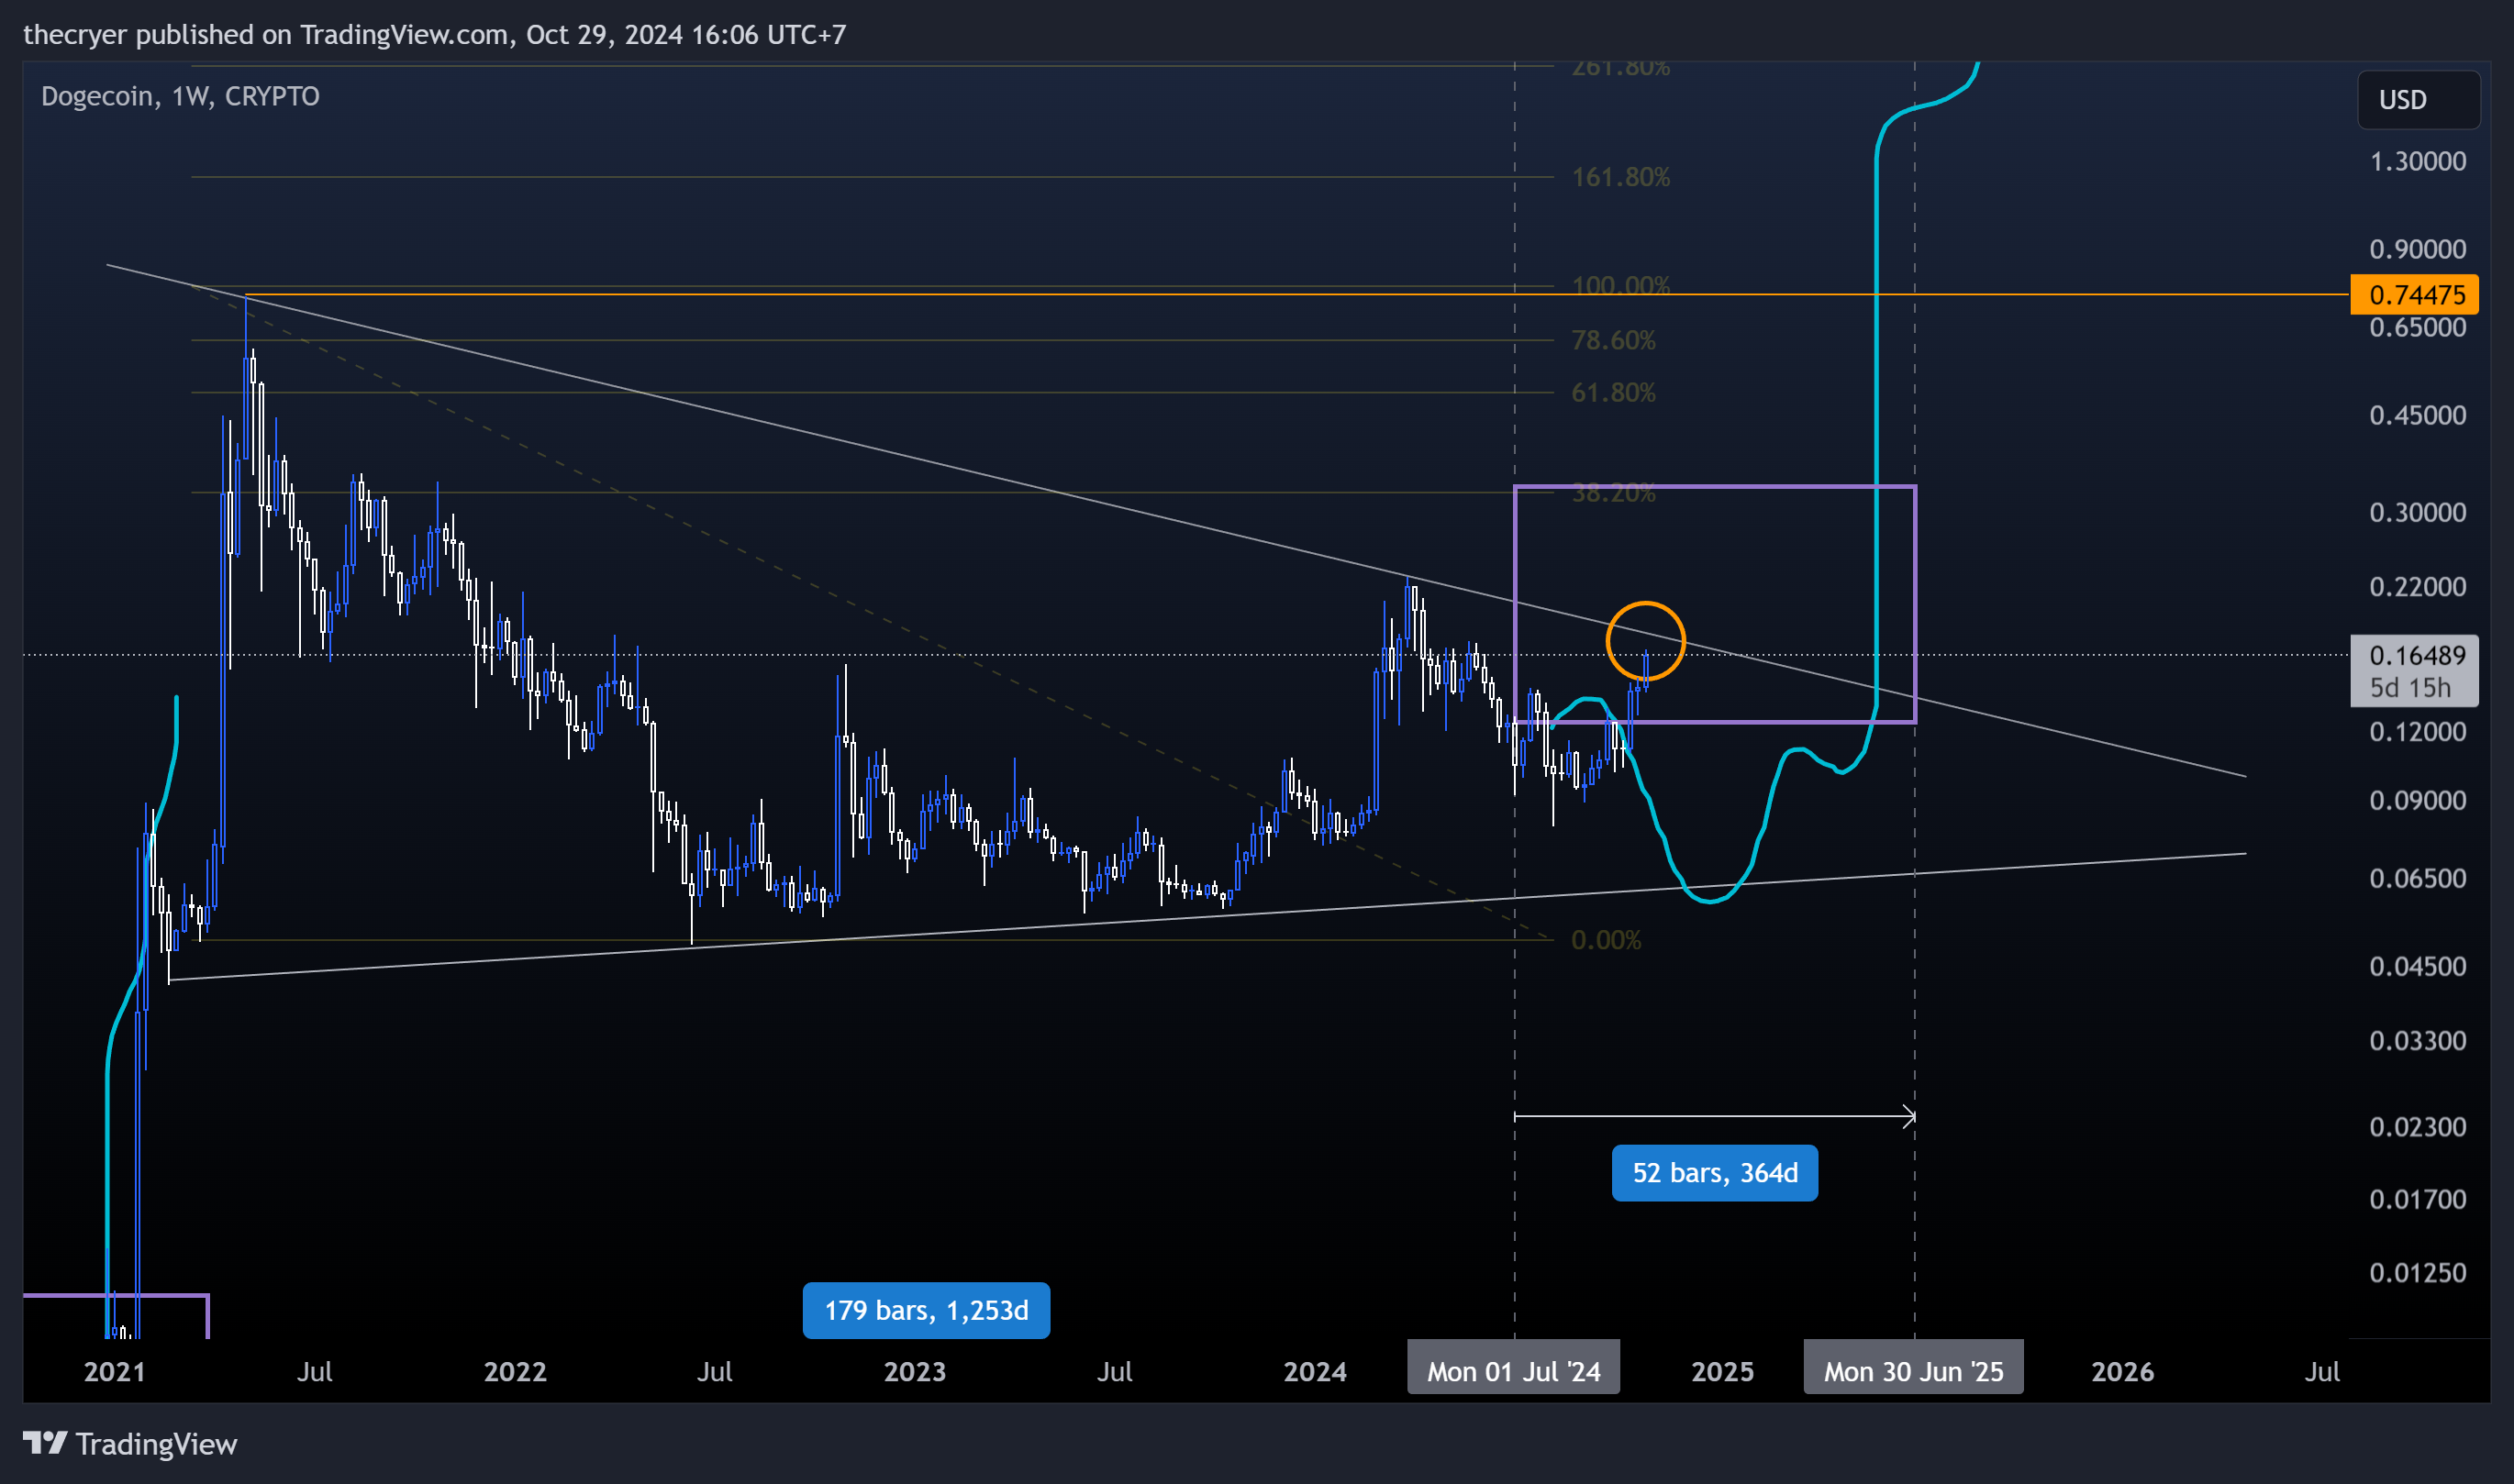2514x1484 pixels.
Task: Click the 0.90000 price axis value
Action: [2417, 249]
